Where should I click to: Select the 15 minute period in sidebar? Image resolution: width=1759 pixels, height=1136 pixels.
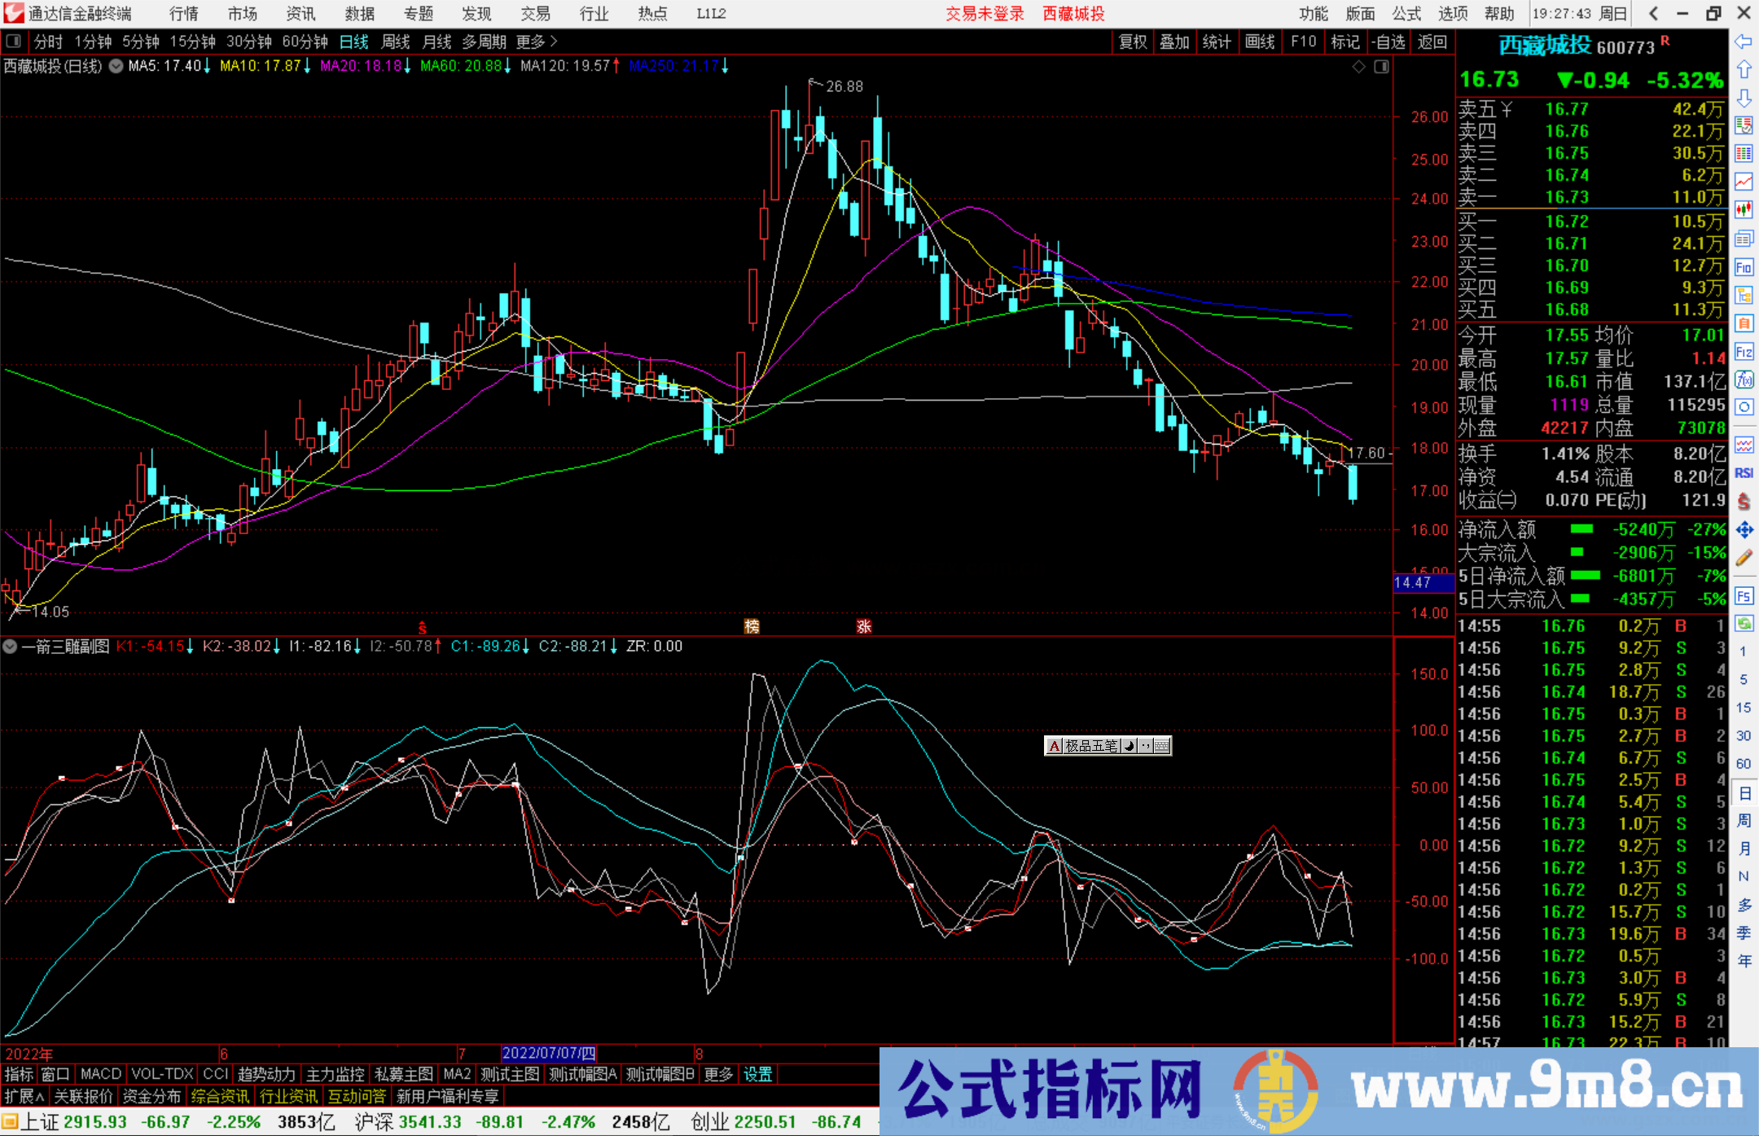(x=1744, y=708)
